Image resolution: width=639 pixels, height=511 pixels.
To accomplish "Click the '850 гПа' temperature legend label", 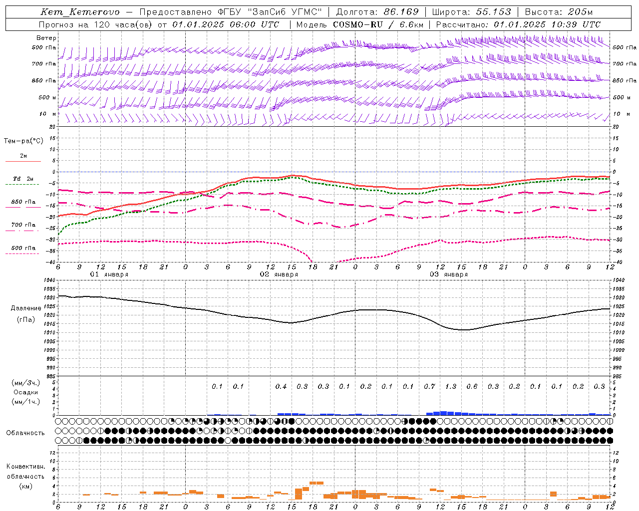I will coord(23,202).
